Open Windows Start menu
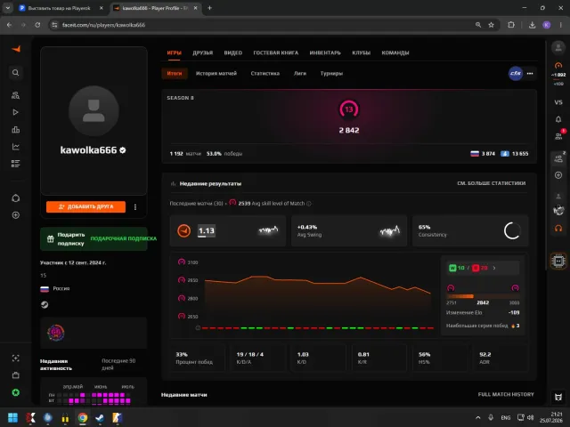570x427 pixels. [12, 417]
